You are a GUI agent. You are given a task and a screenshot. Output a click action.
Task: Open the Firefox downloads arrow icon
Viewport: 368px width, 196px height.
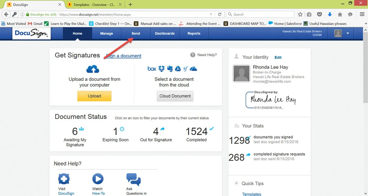coord(330,14)
